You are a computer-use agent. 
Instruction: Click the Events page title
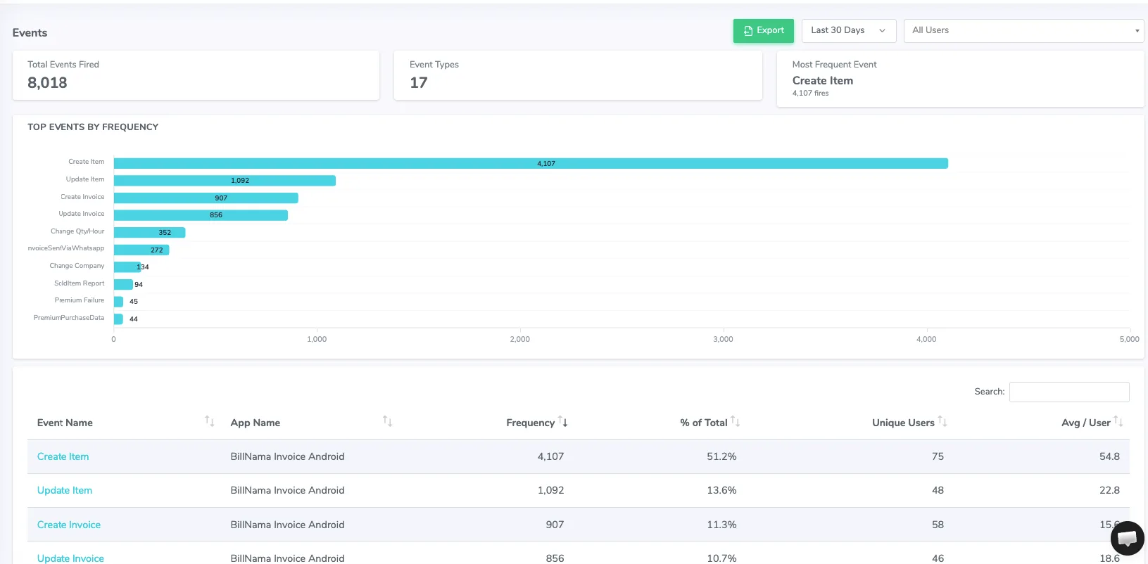[30, 33]
